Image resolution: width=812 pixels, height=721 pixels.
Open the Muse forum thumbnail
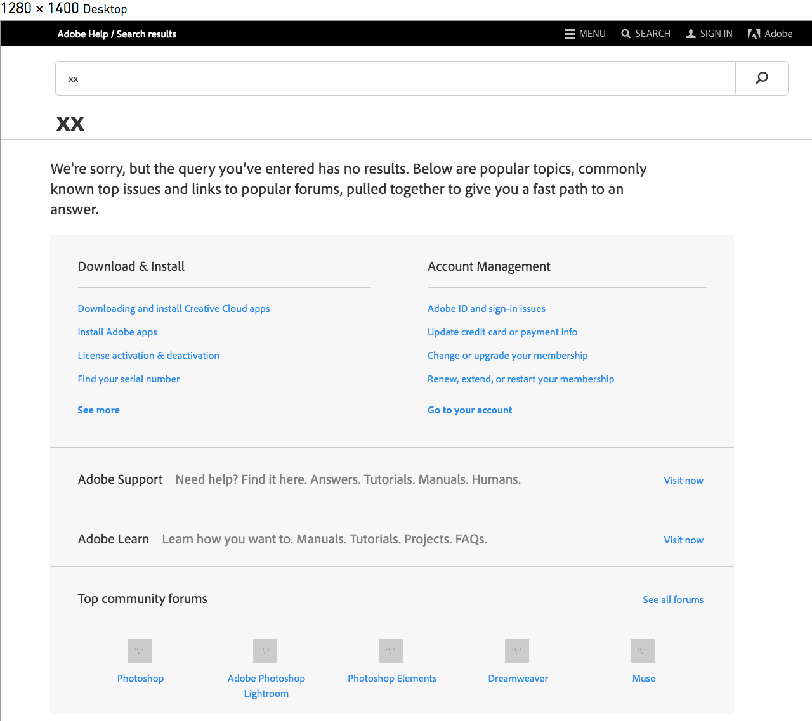point(643,651)
